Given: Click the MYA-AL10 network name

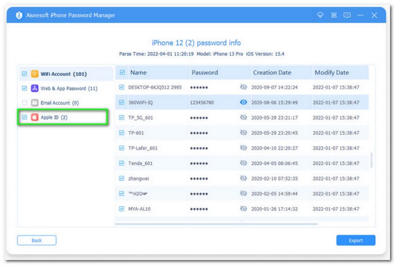Looking at the screenshot, I should pyautogui.click(x=139, y=209).
